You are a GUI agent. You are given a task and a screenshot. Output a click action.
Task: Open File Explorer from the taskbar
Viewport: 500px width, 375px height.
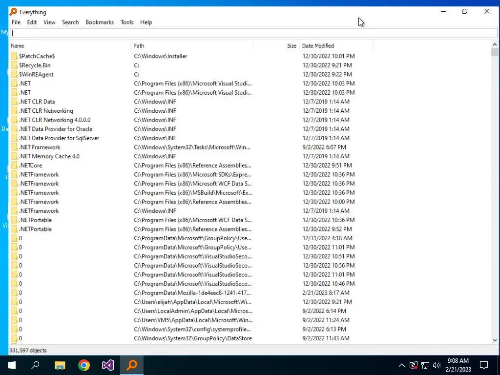coord(60,365)
